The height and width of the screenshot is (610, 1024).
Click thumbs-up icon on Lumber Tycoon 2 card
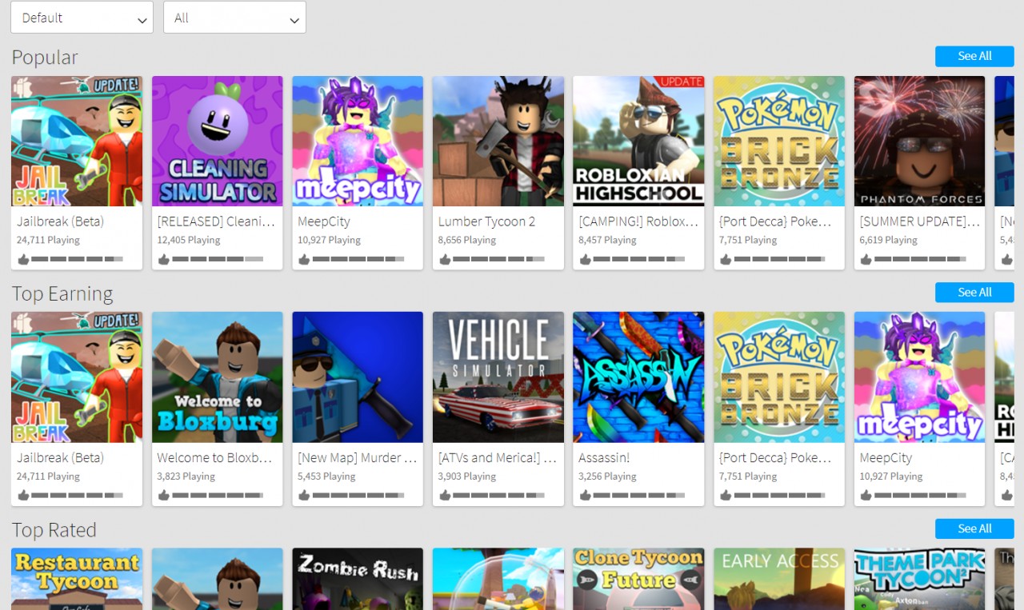pos(444,259)
